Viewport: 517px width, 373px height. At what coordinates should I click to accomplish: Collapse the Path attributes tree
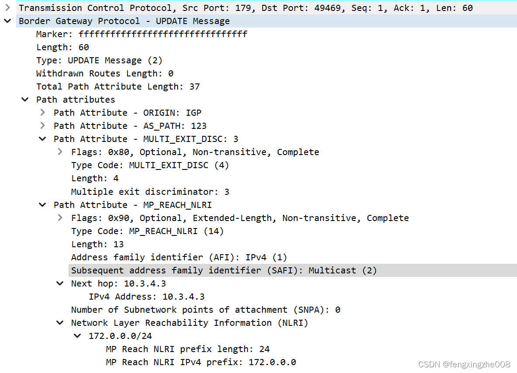pyautogui.click(x=25, y=100)
